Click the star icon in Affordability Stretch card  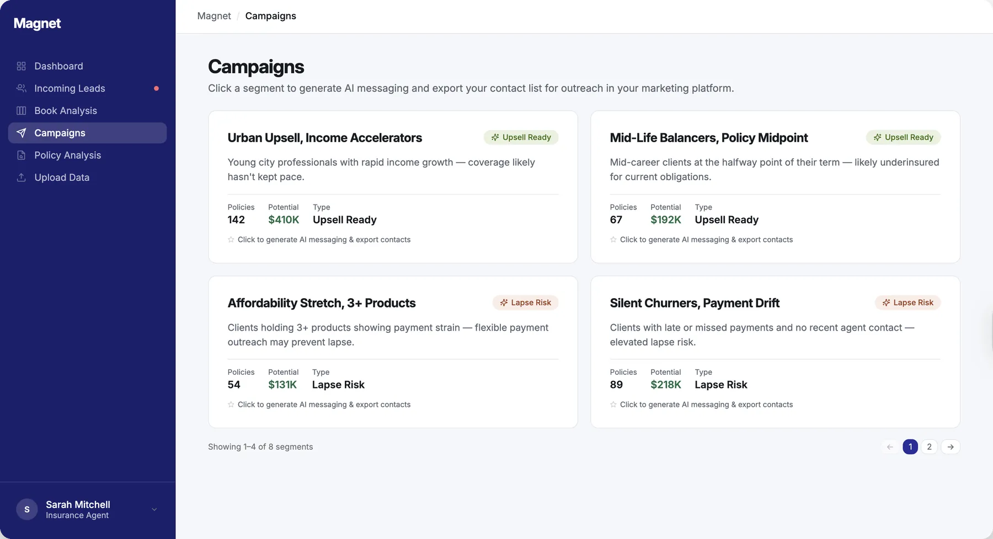coord(231,405)
